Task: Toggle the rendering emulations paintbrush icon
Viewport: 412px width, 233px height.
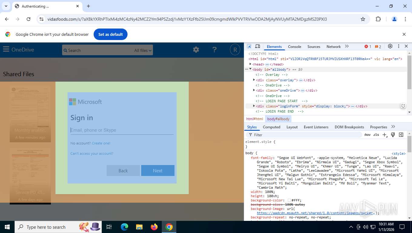Action: (x=393, y=135)
